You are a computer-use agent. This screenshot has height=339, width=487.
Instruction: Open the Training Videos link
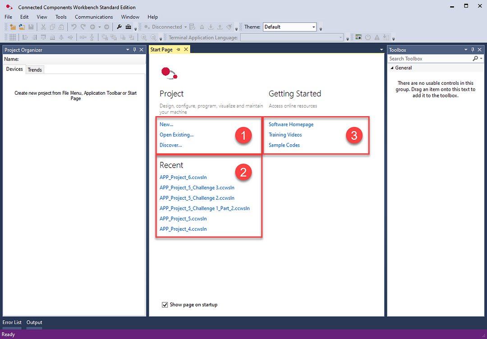coord(285,135)
